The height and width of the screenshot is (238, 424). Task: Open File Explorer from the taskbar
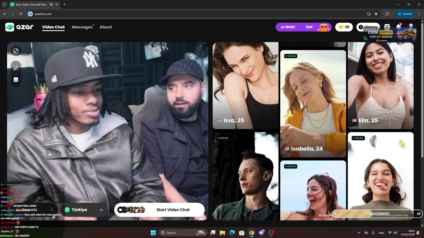pos(222,233)
